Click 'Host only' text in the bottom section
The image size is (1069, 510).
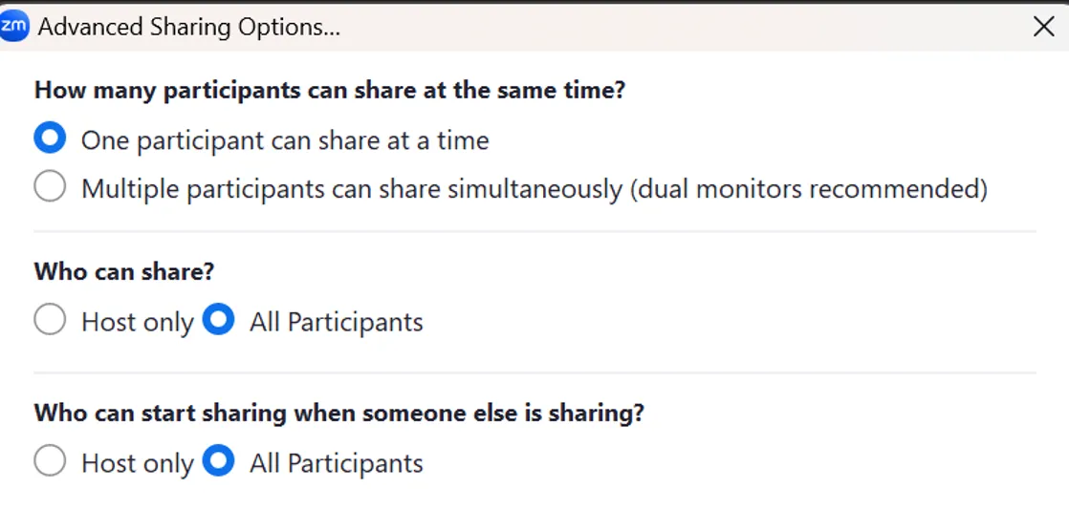(x=138, y=464)
